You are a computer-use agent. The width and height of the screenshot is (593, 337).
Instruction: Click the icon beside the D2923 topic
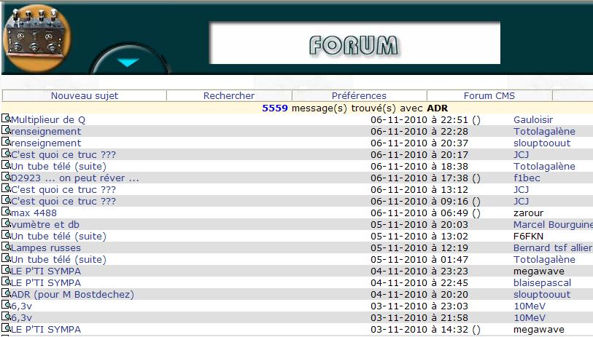7,177
